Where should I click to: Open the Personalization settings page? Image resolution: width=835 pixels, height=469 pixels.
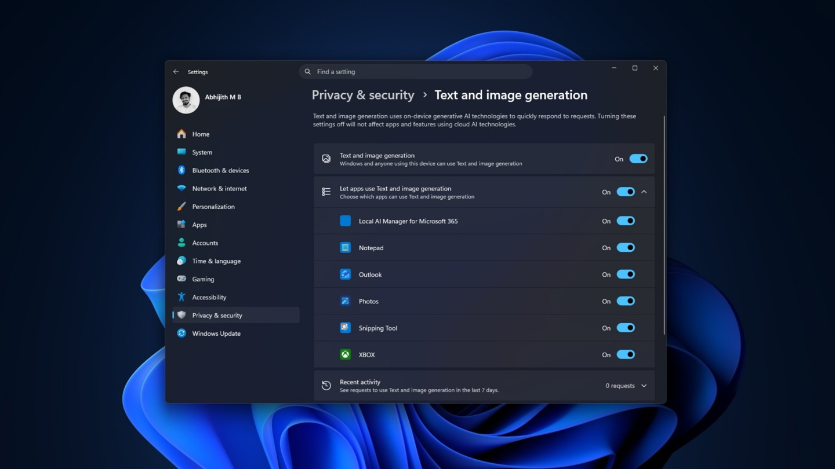click(x=236, y=207)
